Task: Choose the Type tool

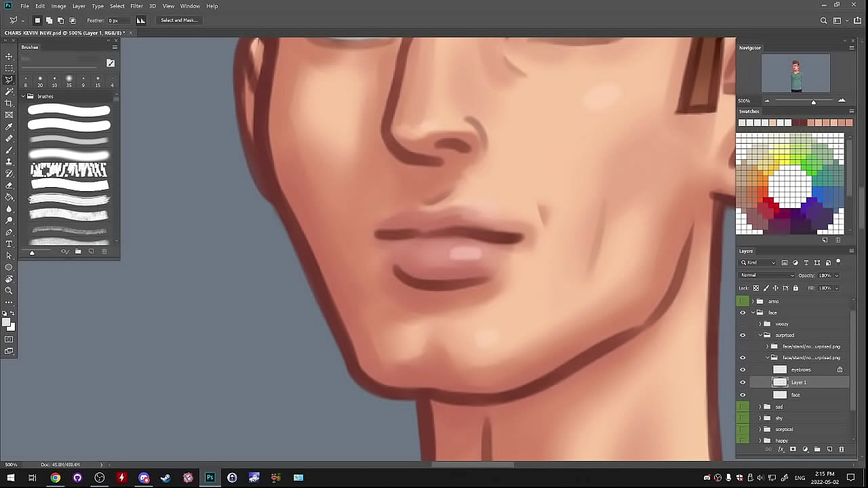Action: (9, 244)
